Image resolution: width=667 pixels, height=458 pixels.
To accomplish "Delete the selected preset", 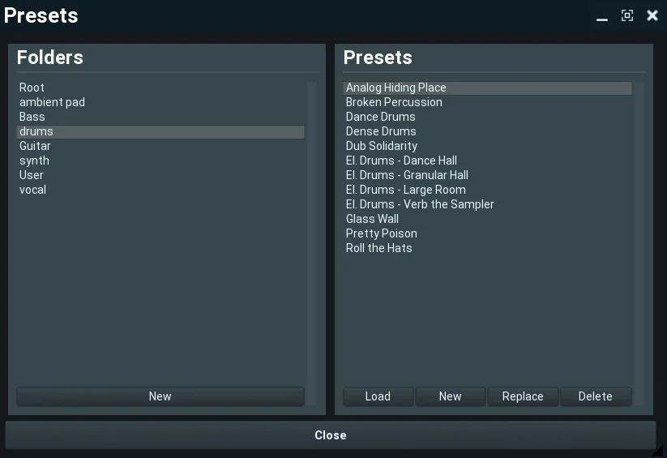I will [x=595, y=396].
